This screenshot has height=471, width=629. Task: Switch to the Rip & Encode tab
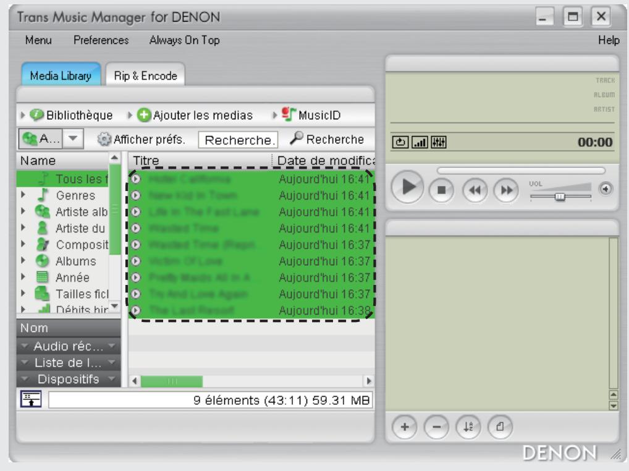point(145,75)
